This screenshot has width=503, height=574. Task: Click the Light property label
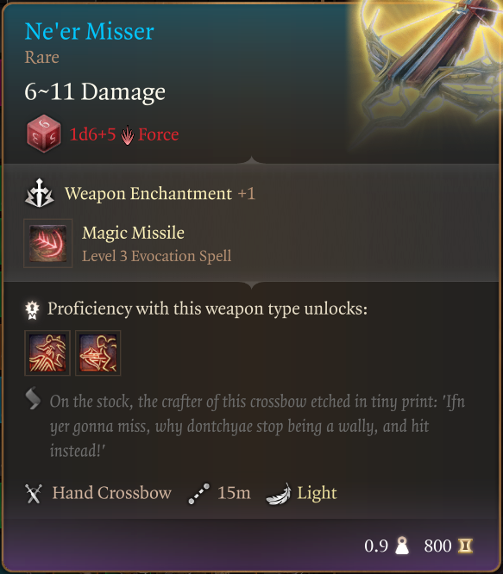(x=317, y=494)
